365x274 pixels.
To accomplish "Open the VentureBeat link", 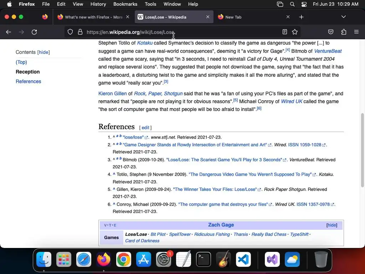I will pyautogui.click(x=328, y=51).
